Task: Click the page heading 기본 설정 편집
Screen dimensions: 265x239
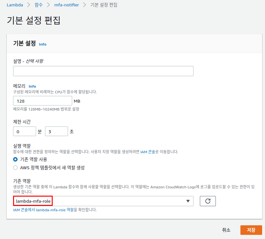Action: 34,20
